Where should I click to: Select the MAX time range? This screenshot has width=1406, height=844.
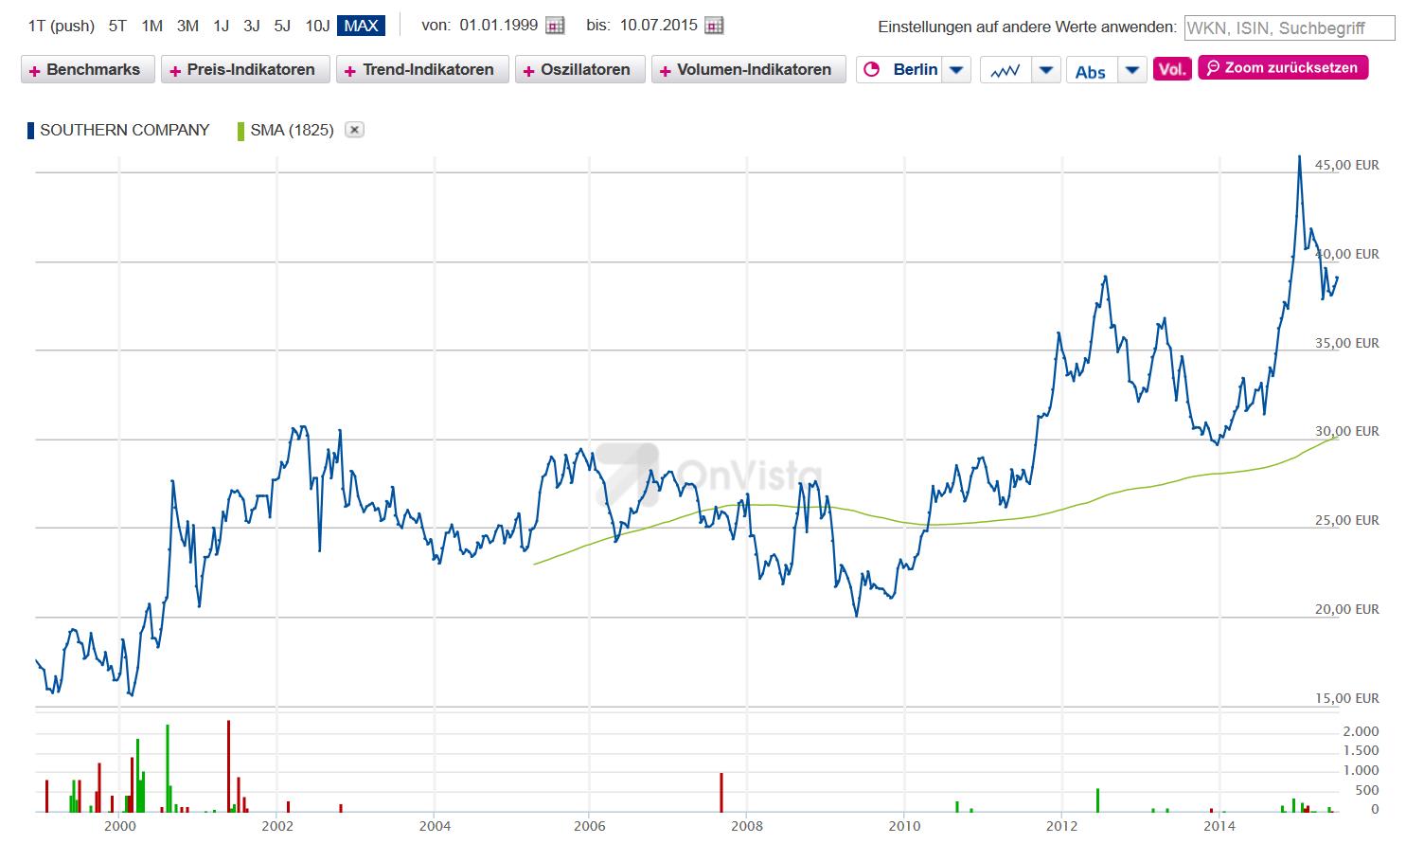tap(361, 26)
